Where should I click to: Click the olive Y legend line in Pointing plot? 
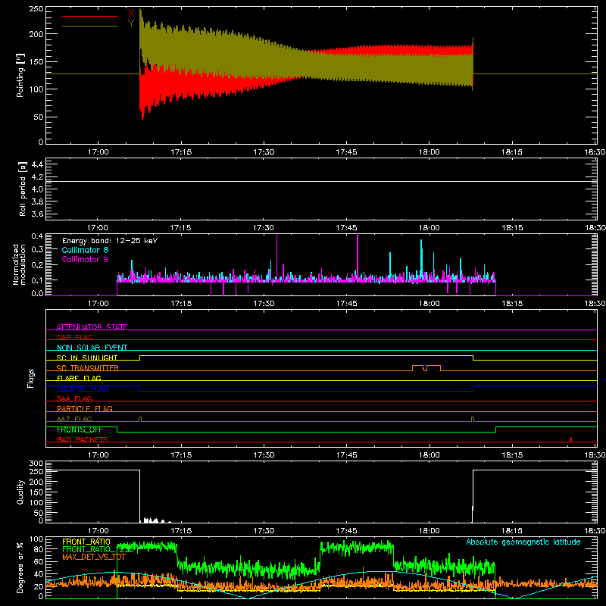[90, 27]
